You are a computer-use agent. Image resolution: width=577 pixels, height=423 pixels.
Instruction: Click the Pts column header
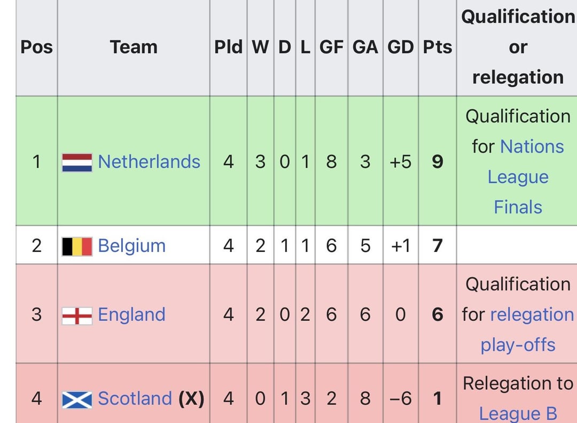pyautogui.click(x=437, y=47)
